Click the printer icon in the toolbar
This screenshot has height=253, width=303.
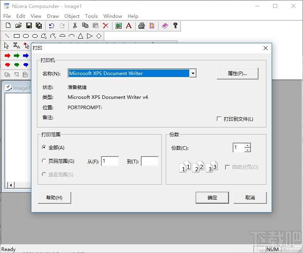point(142,25)
